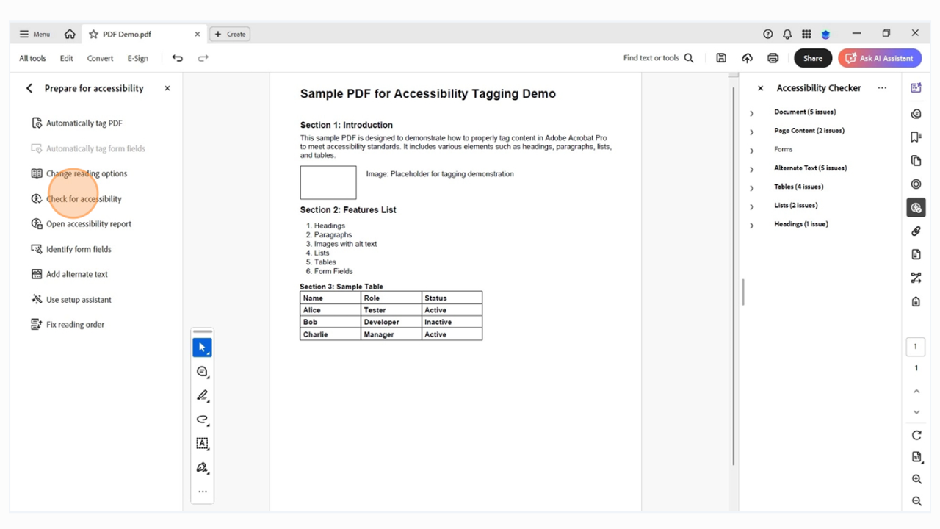
Task: Open Change reading options
Action: [x=79, y=173]
